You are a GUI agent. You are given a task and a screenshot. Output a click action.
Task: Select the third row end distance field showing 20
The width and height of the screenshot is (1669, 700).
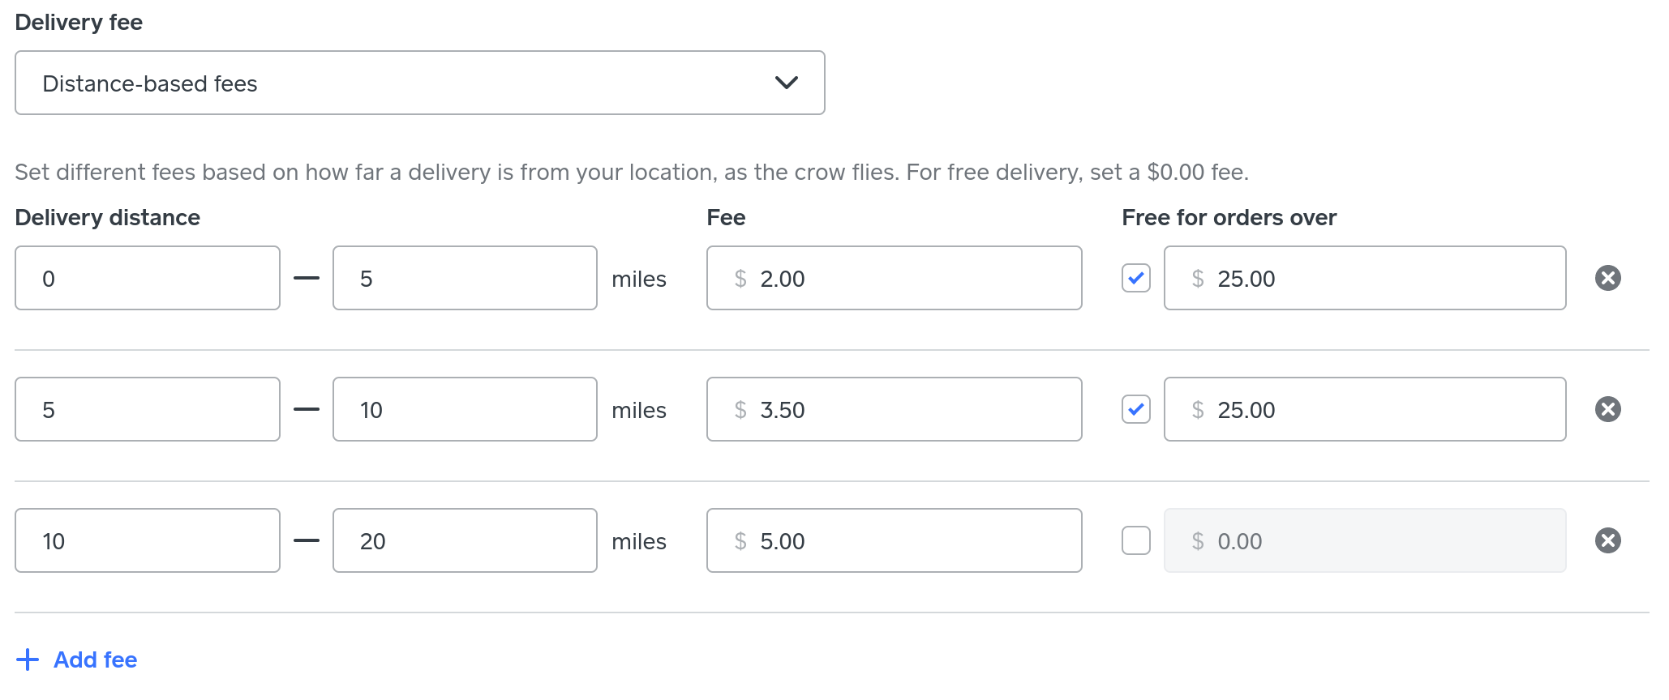pyautogui.click(x=465, y=540)
